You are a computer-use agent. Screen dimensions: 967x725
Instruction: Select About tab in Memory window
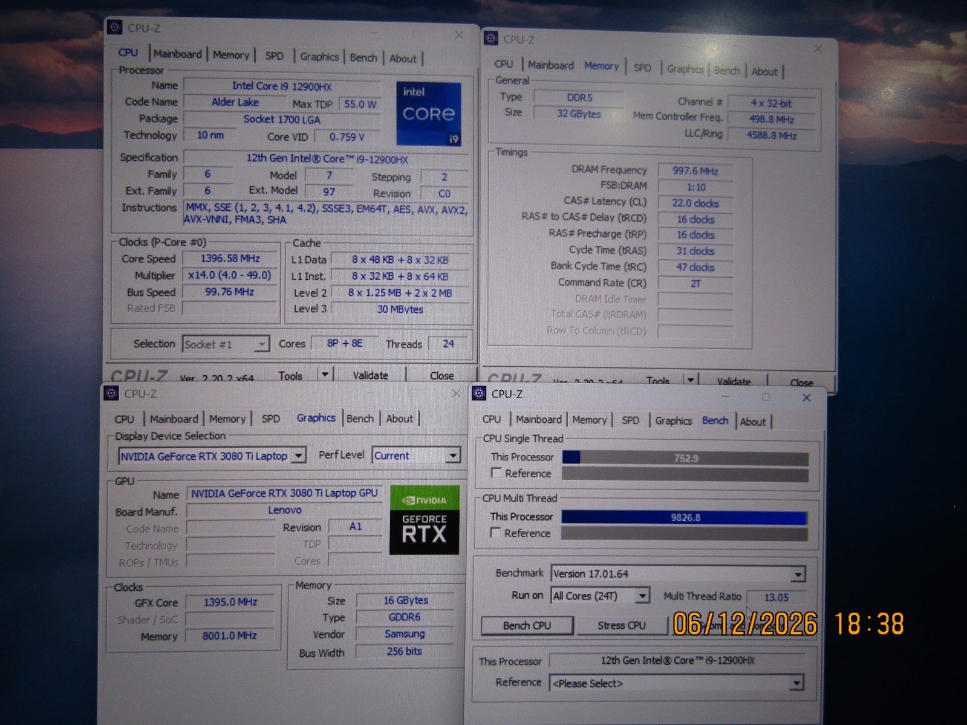click(764, 71)
